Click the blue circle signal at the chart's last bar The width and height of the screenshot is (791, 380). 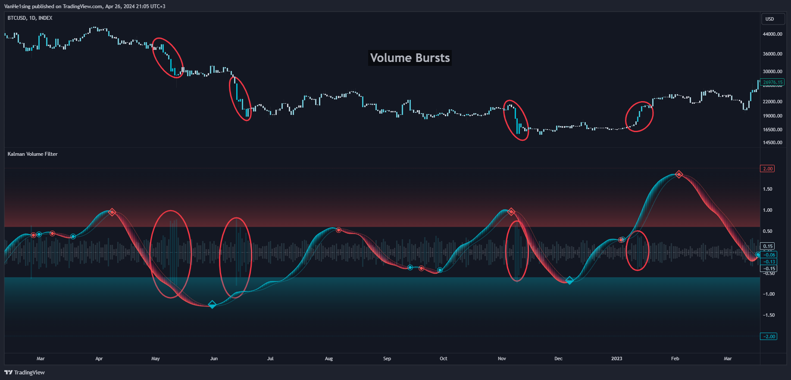(758, 255)
